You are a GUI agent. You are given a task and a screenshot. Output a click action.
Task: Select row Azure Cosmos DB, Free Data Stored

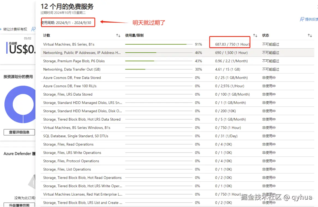[x=177, y=78]
